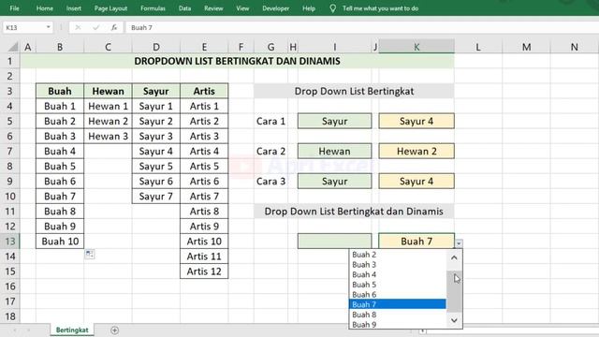The height and width of the screenshot is (337, 599).
Task: Open the Review ribbon tab
Action: point(213,8)
